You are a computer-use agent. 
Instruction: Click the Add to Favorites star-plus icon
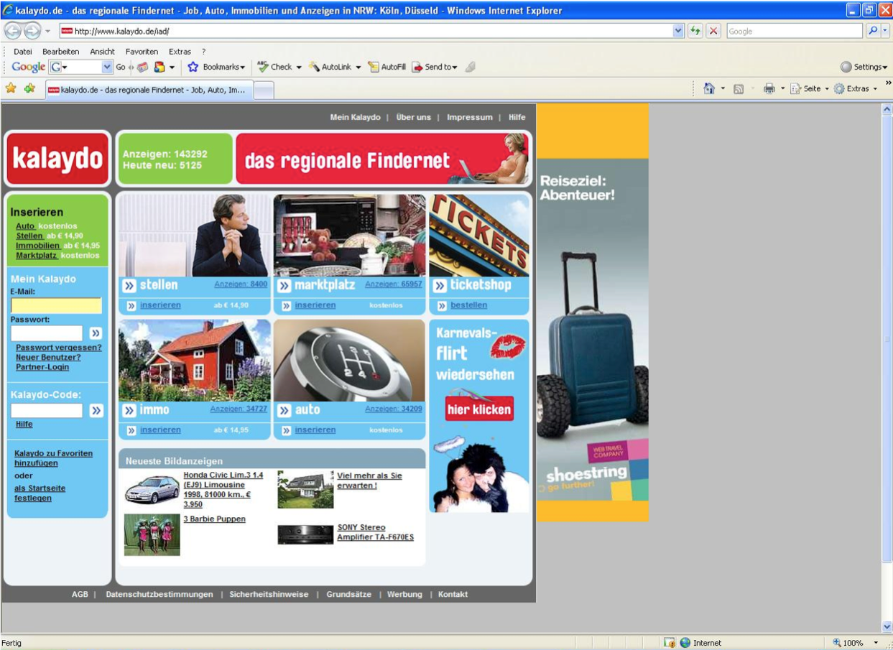(x=29, y=88)
